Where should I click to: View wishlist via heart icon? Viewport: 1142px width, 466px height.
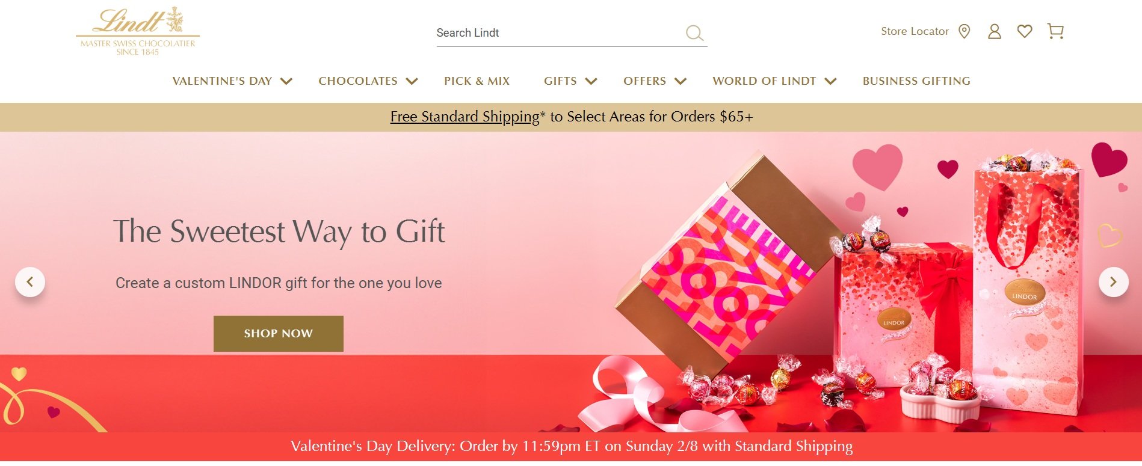coord(1025,31)
